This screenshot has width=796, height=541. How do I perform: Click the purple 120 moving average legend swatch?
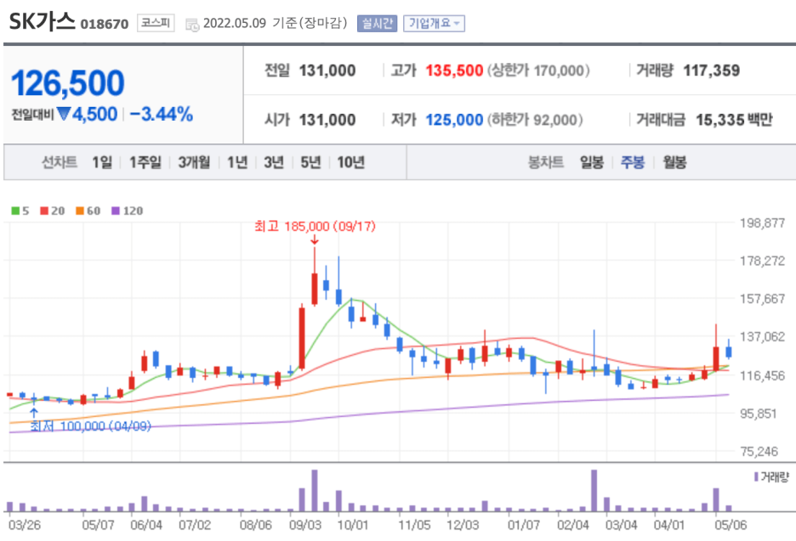click(116, 211)
